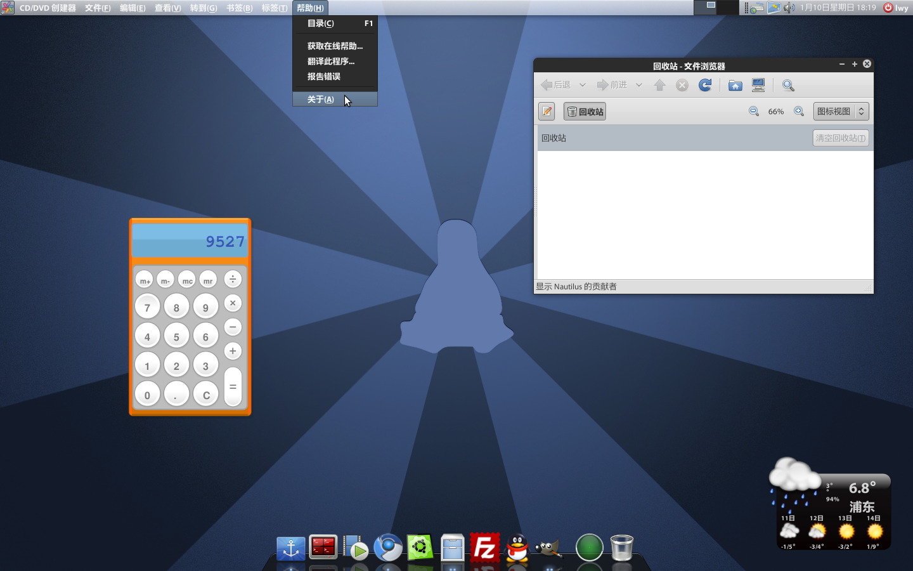Viewport: 913px width, 571px height.
Task: Zoom out the file browser view
Action: (x=754, y=112)
